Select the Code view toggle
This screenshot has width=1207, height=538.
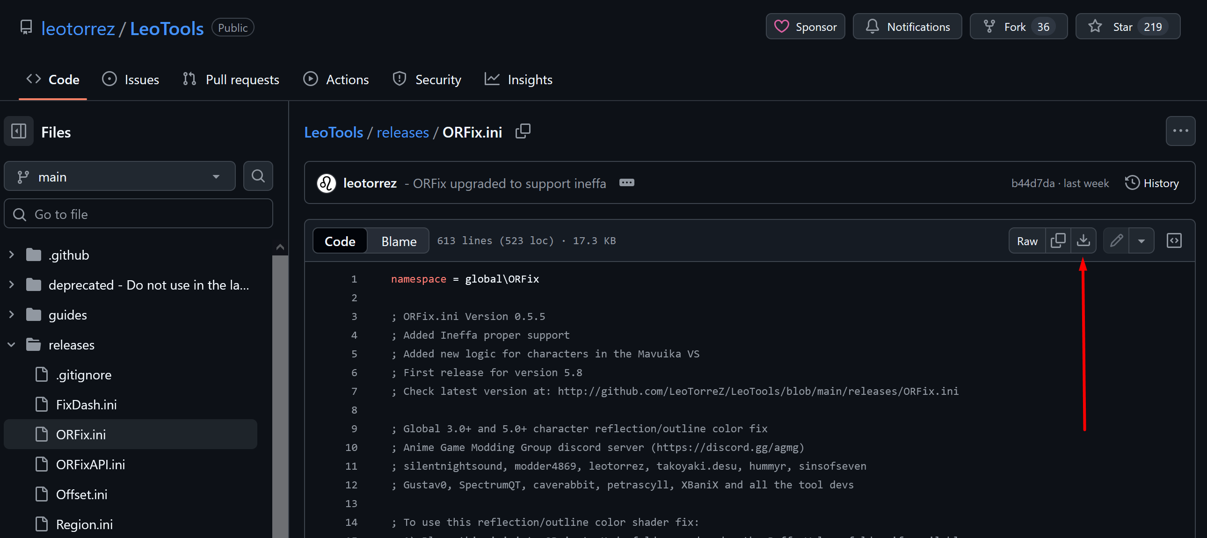[340, 241]
